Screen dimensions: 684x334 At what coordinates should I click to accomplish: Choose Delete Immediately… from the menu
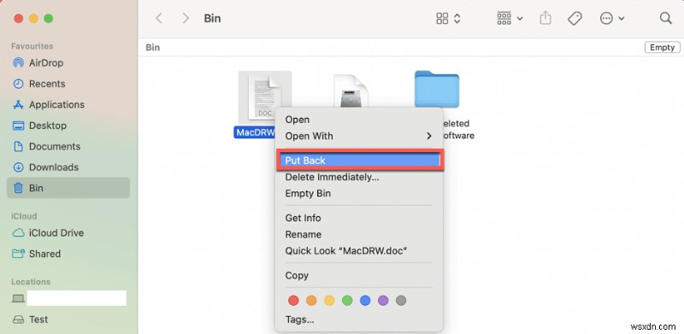point(358,177)
